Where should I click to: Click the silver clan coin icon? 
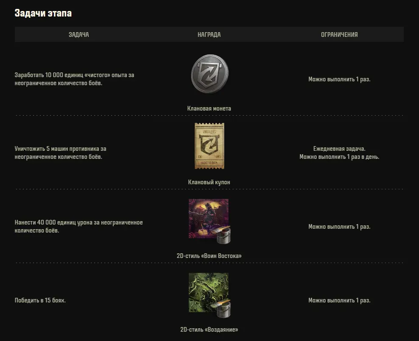[x=210, y=74]
